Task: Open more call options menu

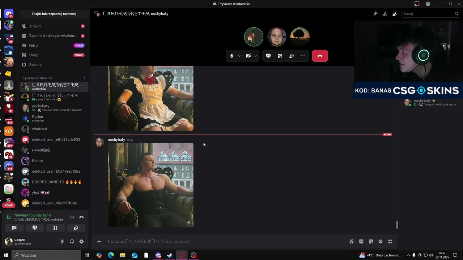Action: pyautogui.click(x=303, y=56)
